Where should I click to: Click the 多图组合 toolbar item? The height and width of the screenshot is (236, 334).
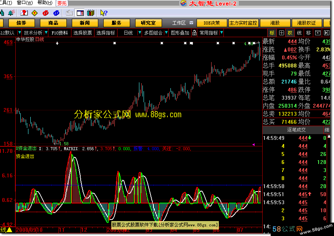click(153, 33)
